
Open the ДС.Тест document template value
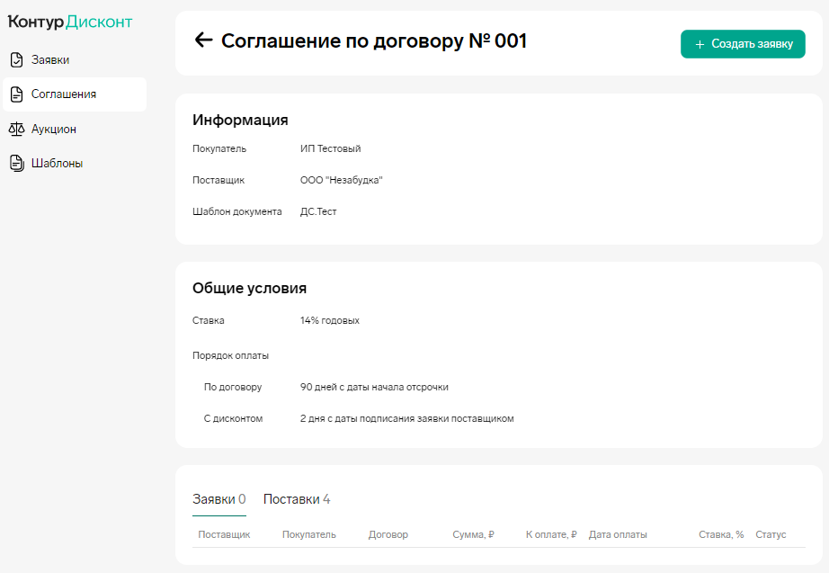point(318,212)
